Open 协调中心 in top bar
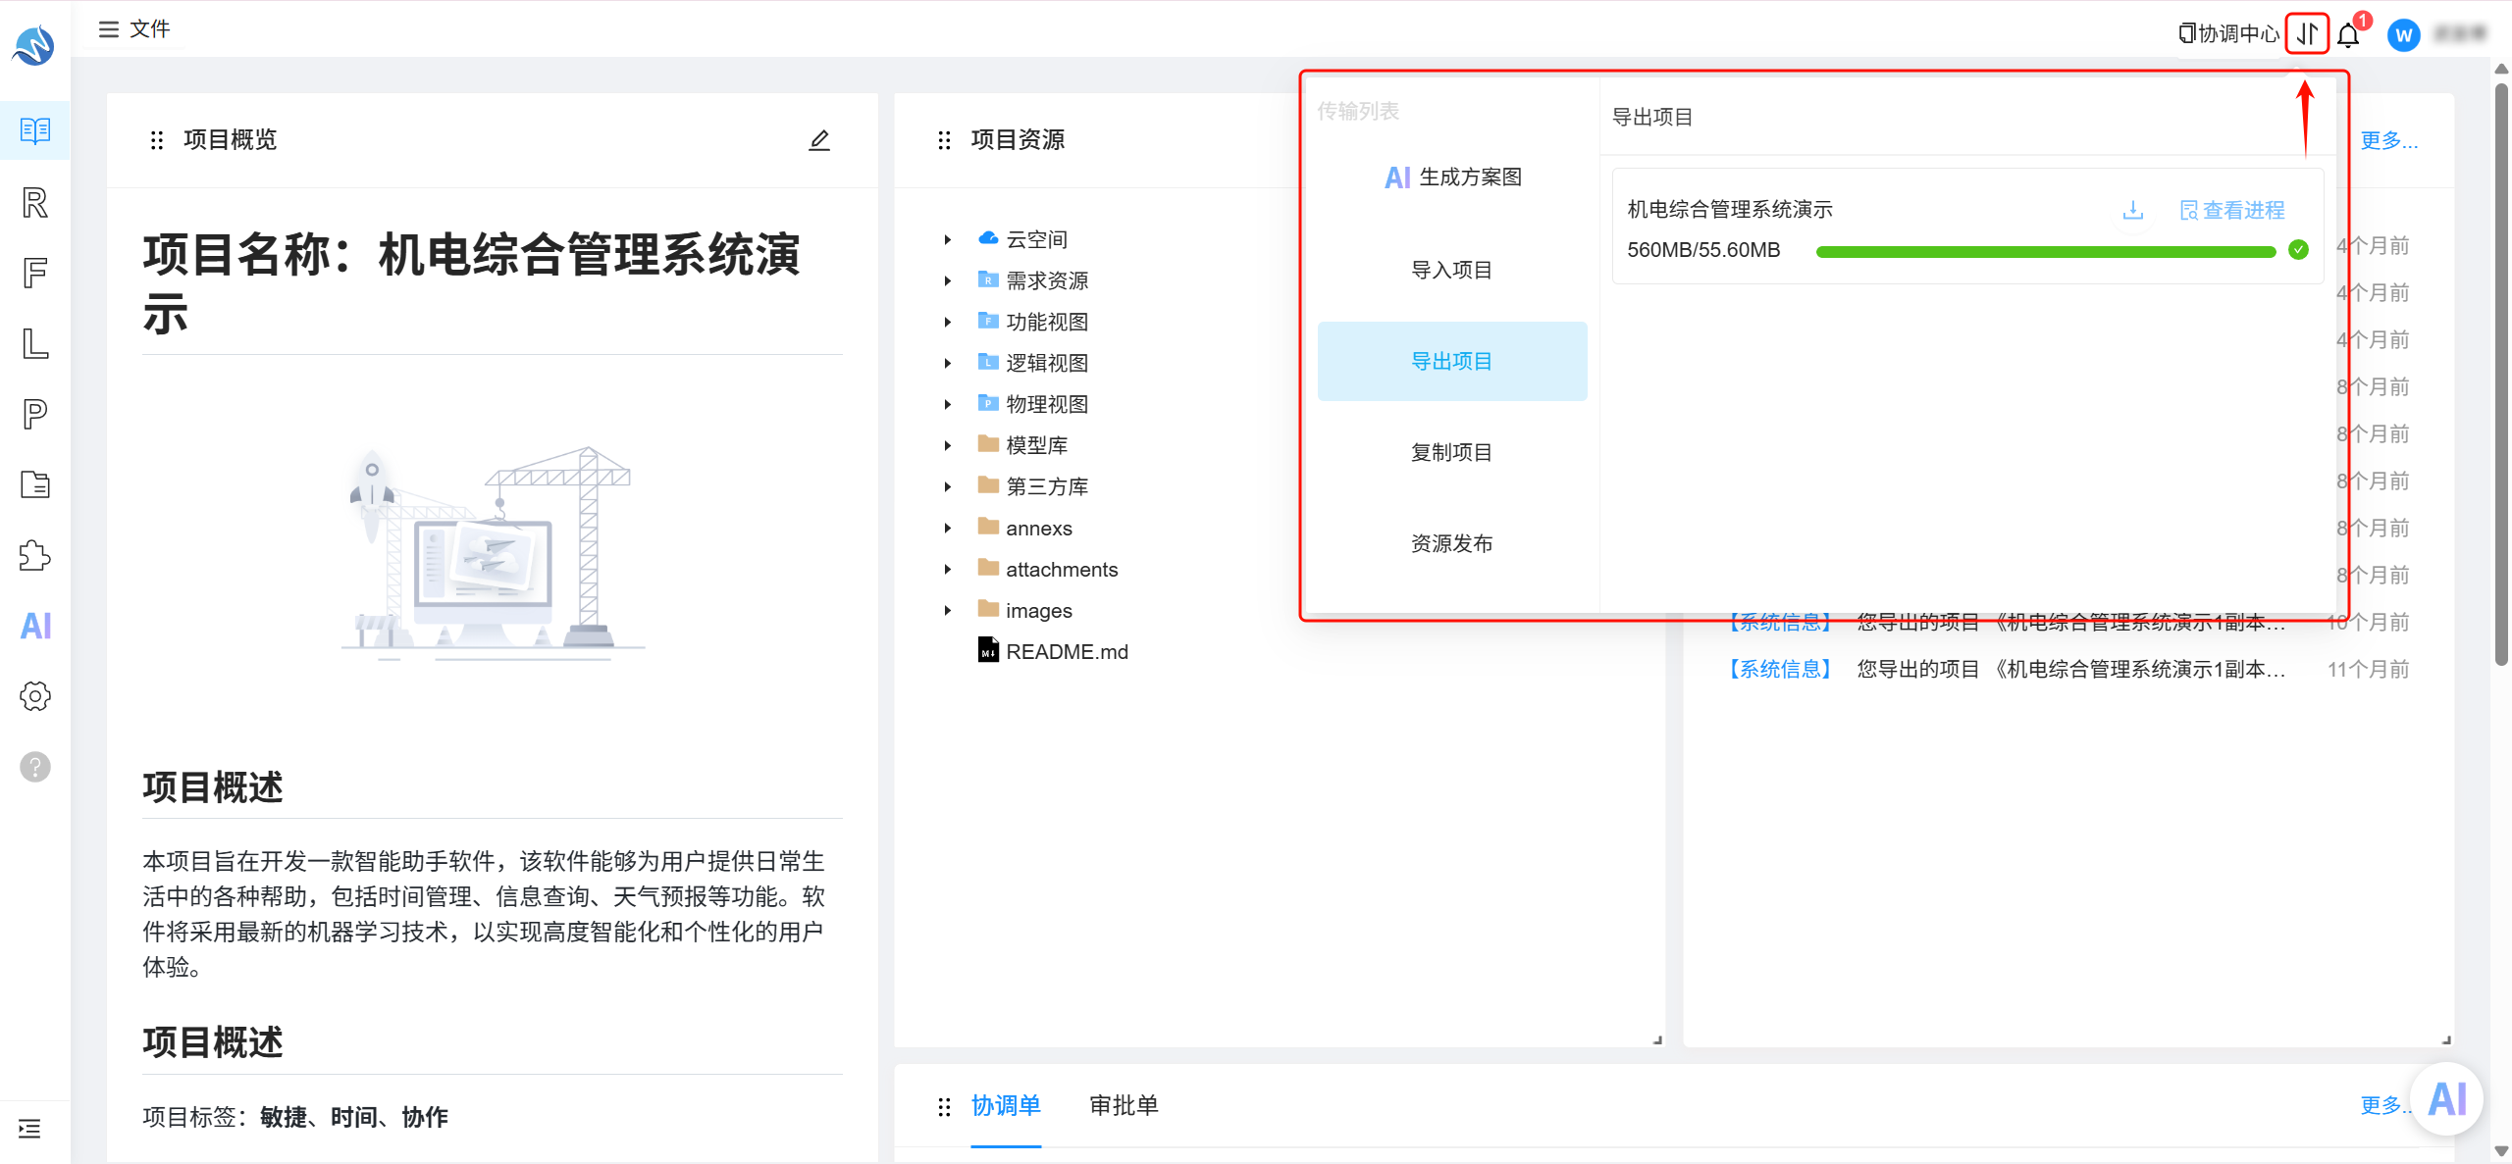The width and height of the screenshot is (2512, 1164). click(2228, 34)
